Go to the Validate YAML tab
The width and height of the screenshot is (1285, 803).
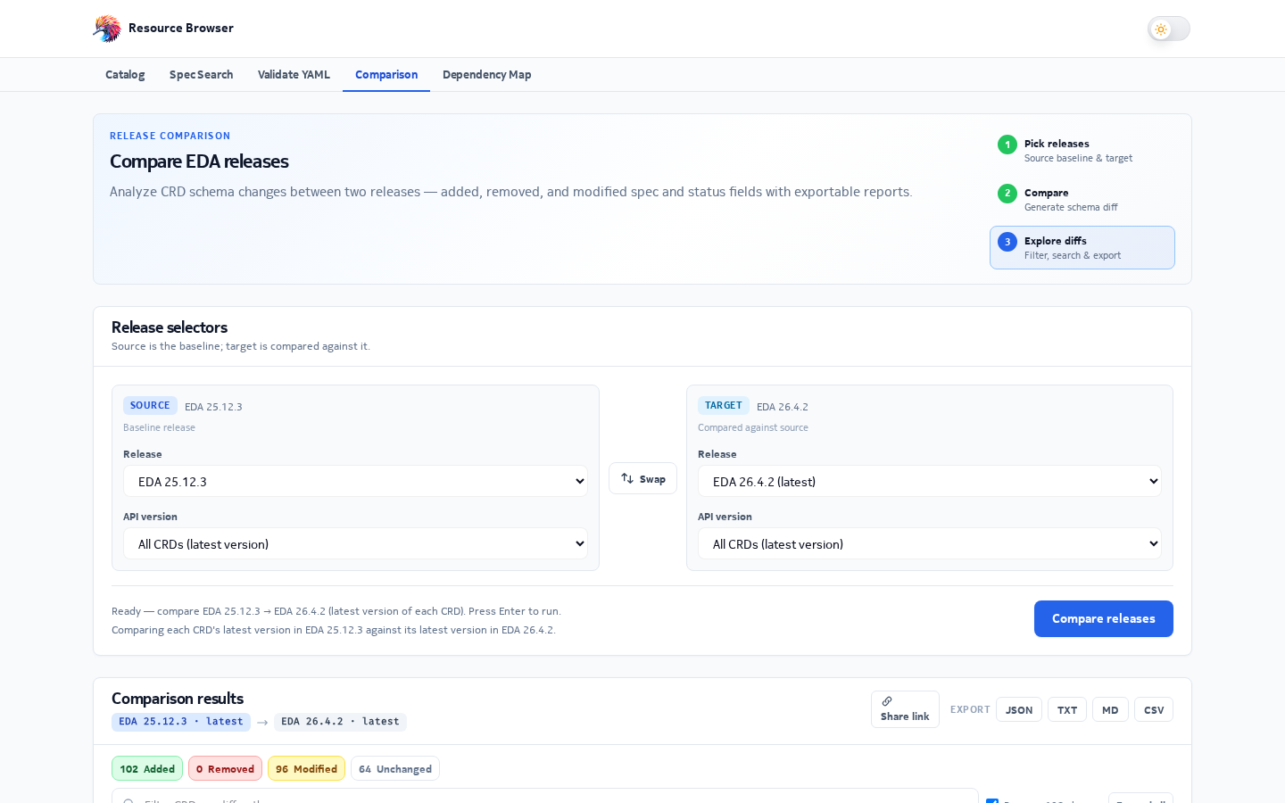294,75
